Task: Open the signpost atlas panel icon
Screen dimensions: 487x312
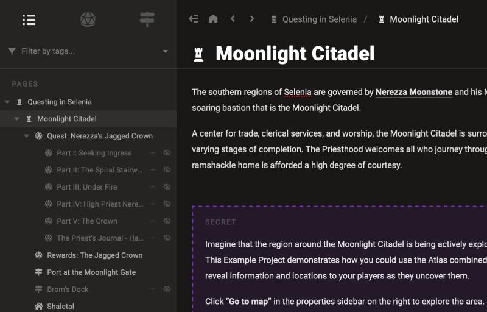Action: 147,19
